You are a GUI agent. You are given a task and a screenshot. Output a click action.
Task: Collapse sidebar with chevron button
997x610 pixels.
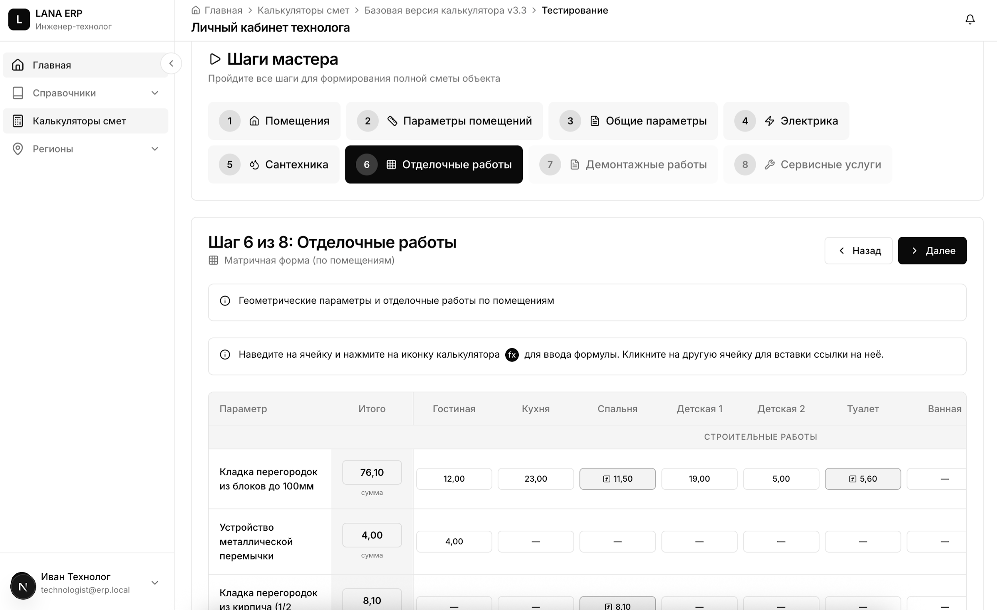(171, 63)
